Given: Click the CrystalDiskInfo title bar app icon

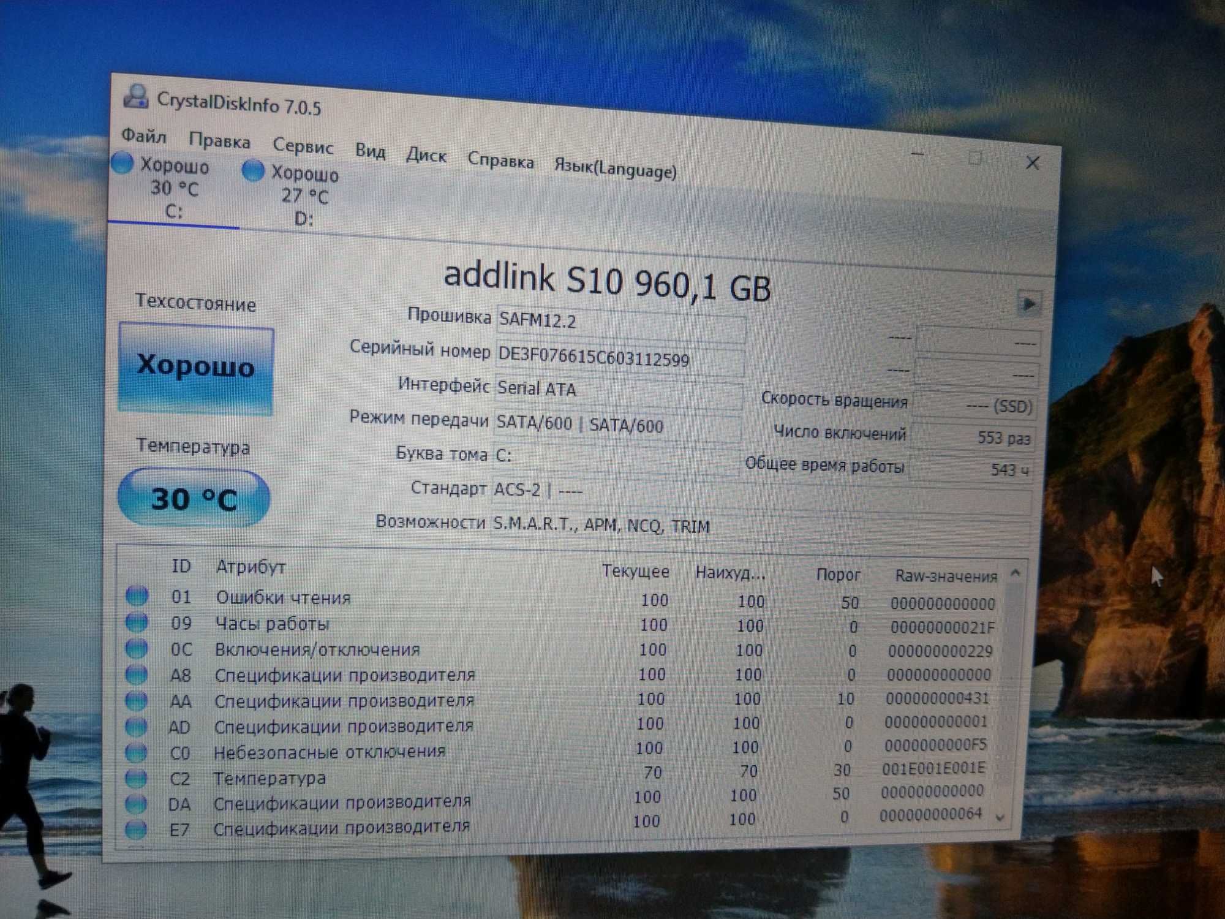Looking at the screenshot, I should pyautogui.click(x=135, y=97).
